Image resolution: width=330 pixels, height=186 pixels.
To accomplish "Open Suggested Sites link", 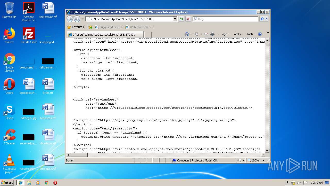I will 108,27.
